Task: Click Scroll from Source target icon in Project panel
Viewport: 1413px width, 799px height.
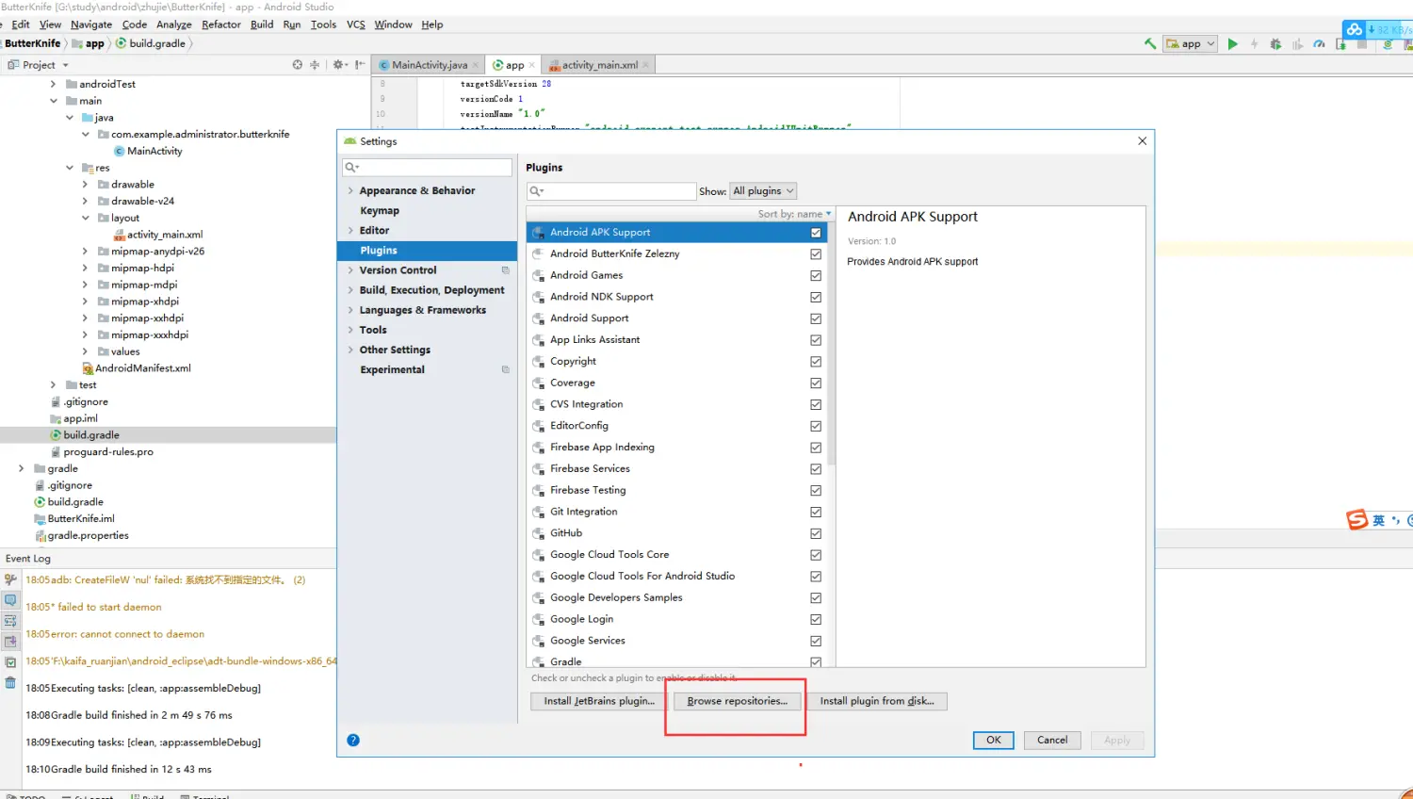Action: pyautogui.click(x=298, y=64)
